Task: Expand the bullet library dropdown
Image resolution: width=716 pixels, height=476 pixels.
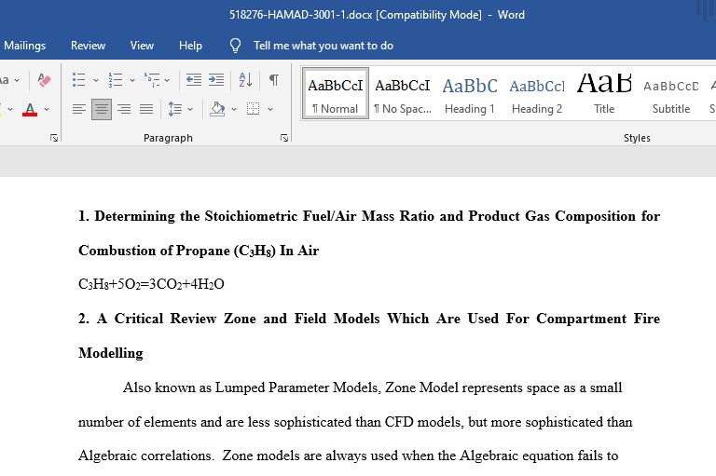Action: coord(96,80)
